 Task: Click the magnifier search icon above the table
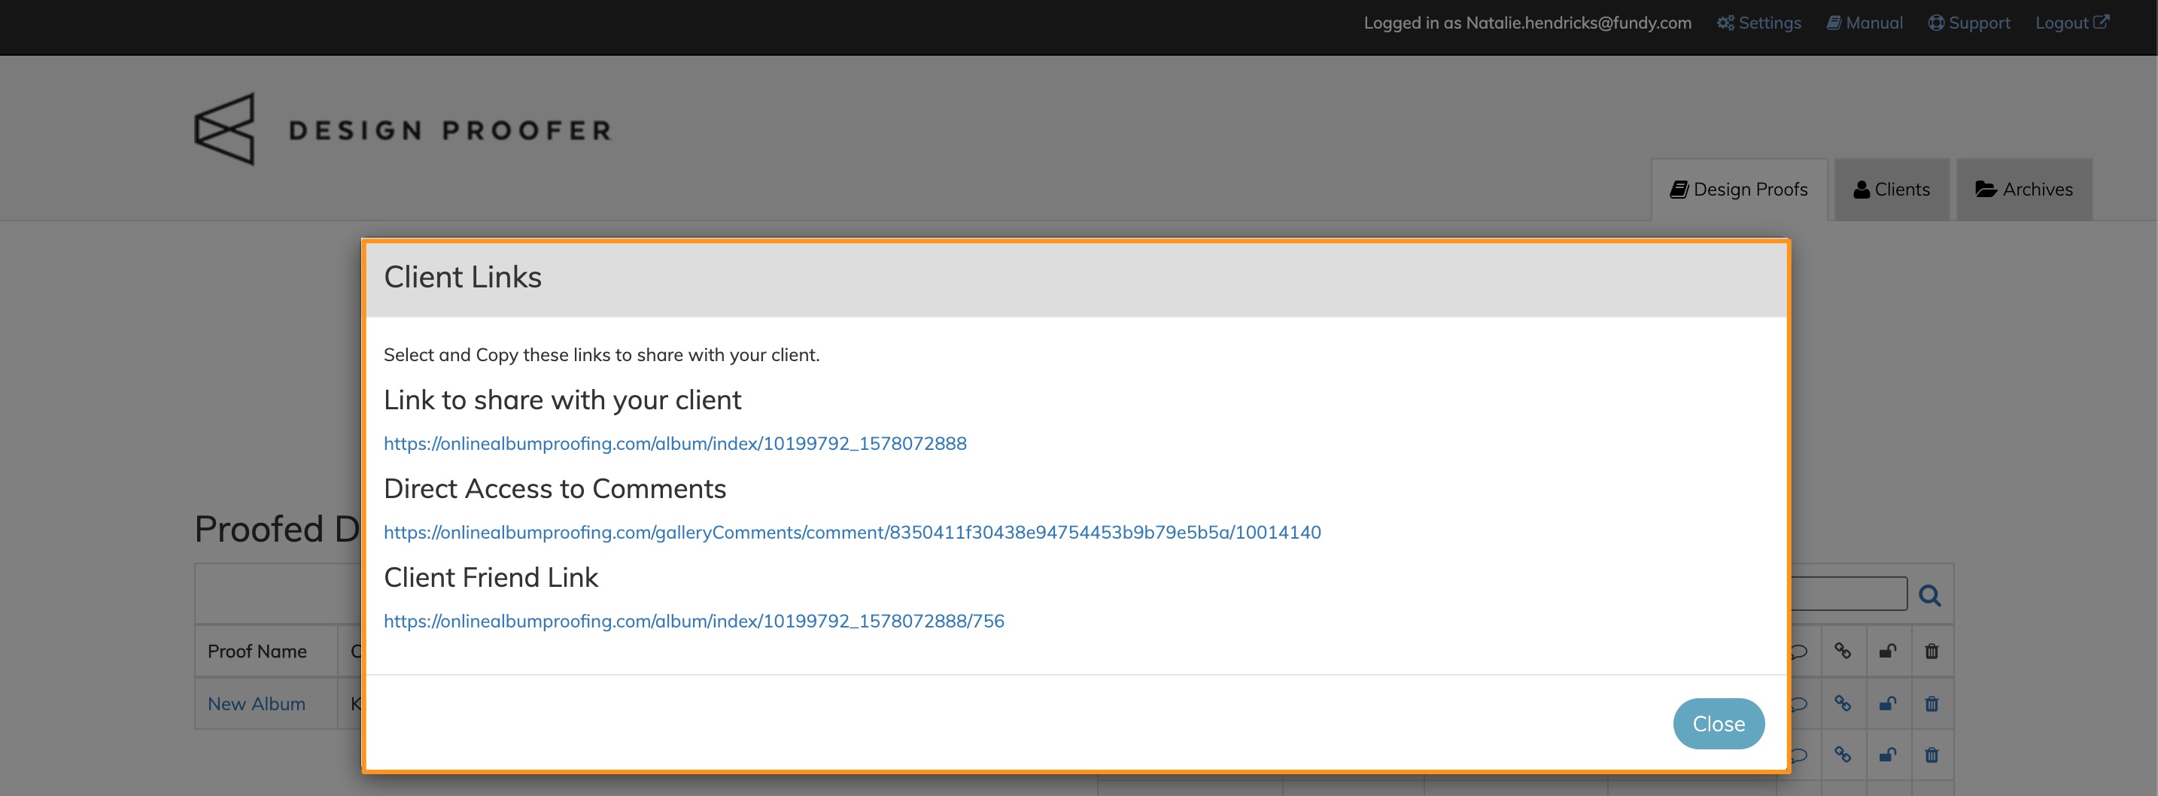(x=1929, y=595)
